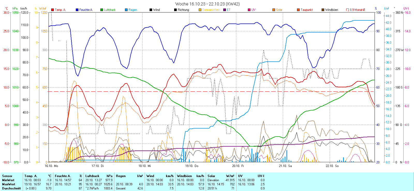Click the chart title 'Woche 16.10.23 - 22.10.23 (KW42)'

(x=208, y=4)
